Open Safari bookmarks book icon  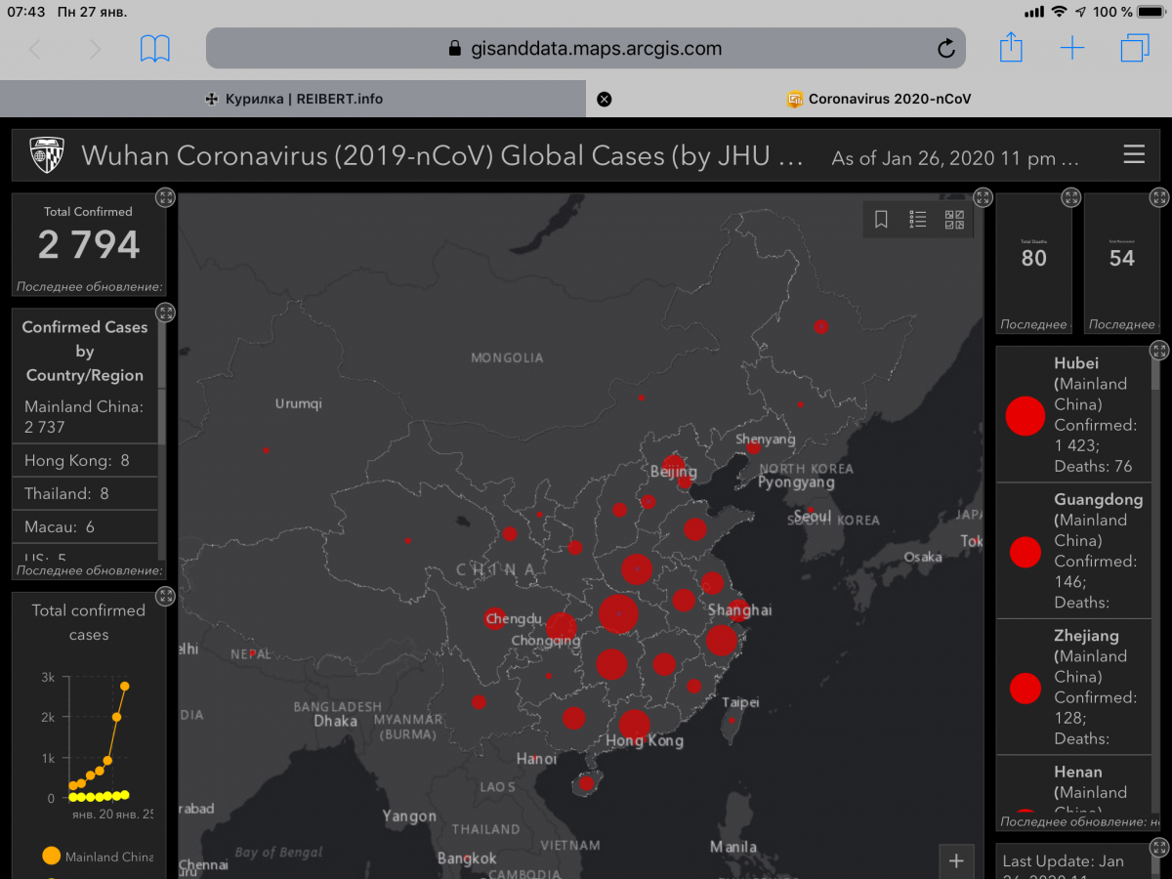tap(154, 48)
